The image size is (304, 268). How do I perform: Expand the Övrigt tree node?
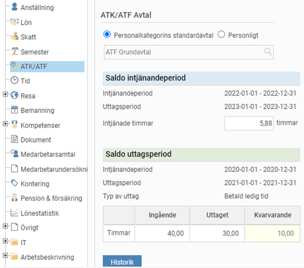pyautogui.click(x=5, y=227)
